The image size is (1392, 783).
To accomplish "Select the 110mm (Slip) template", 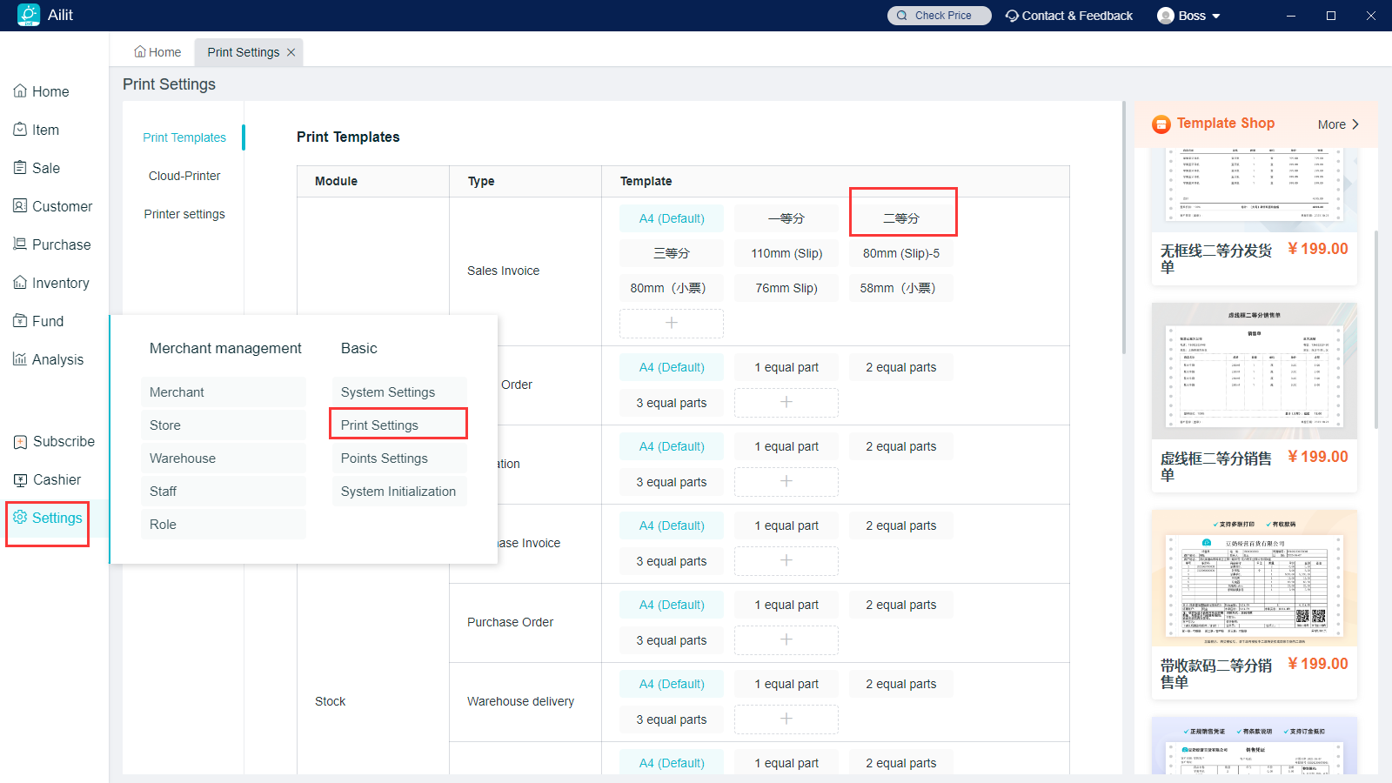I will click(786, 253).
